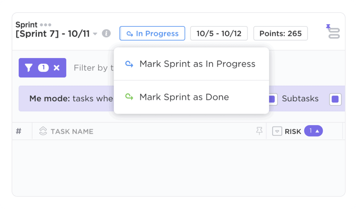
Task: Toggle the checkbox left of Subtasks
Action: tap(272, 99)
